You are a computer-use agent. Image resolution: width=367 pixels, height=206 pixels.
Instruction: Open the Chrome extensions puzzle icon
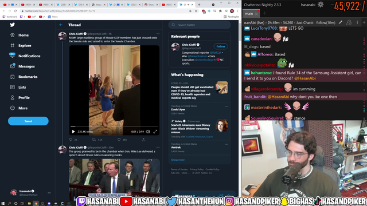(220, 11)
